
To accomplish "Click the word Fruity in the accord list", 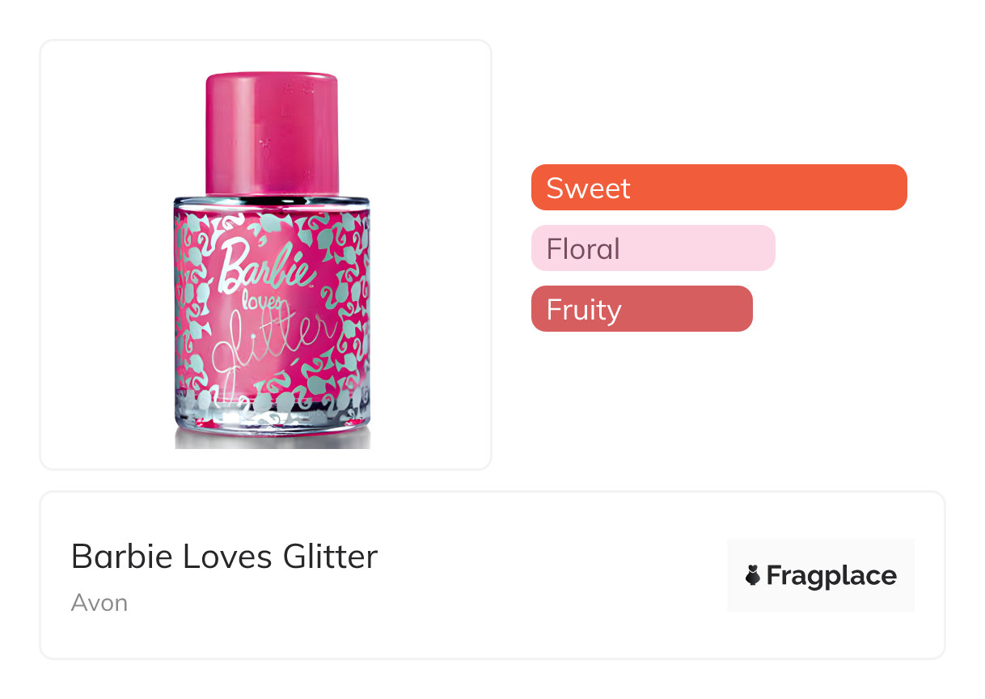I will pos(584,309).
